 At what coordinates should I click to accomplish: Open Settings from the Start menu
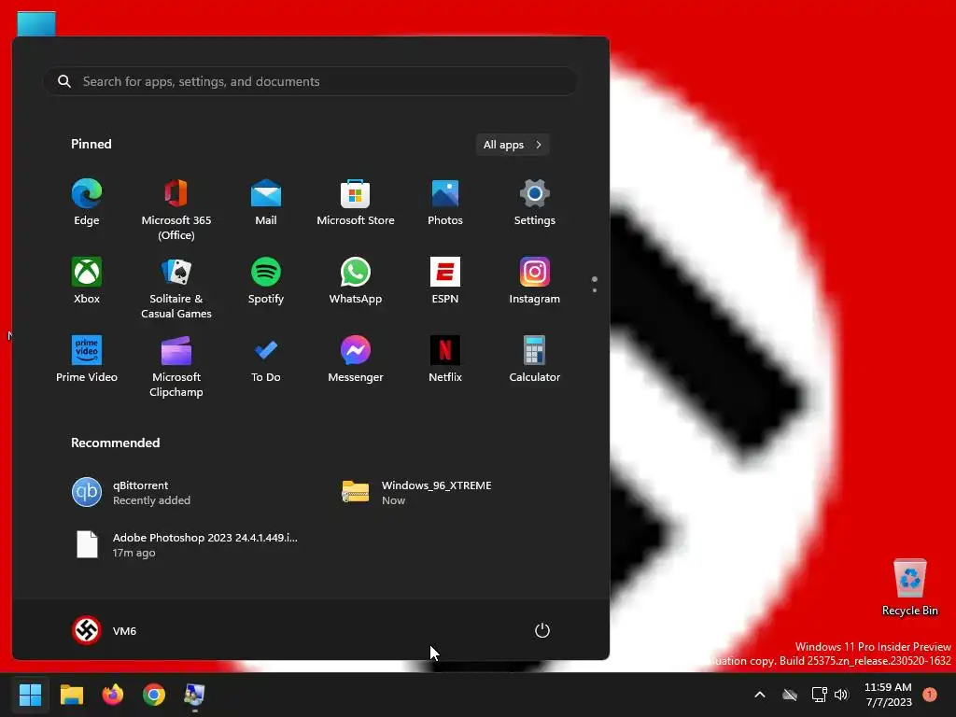click(x=535, y=203)
